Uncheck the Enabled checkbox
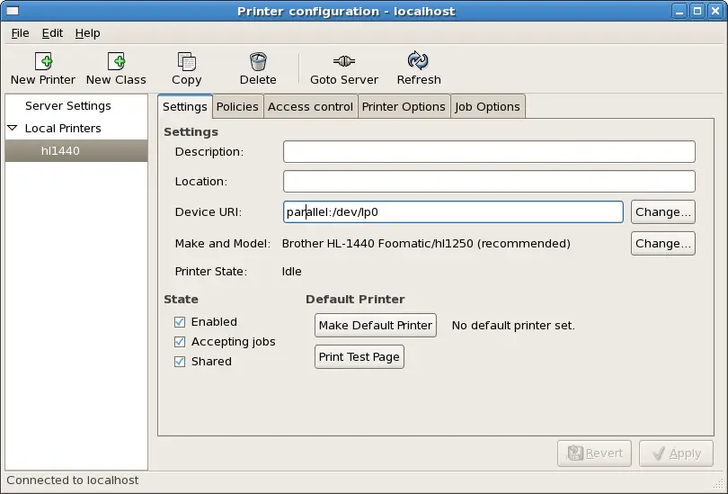 (x=180, y=322)
